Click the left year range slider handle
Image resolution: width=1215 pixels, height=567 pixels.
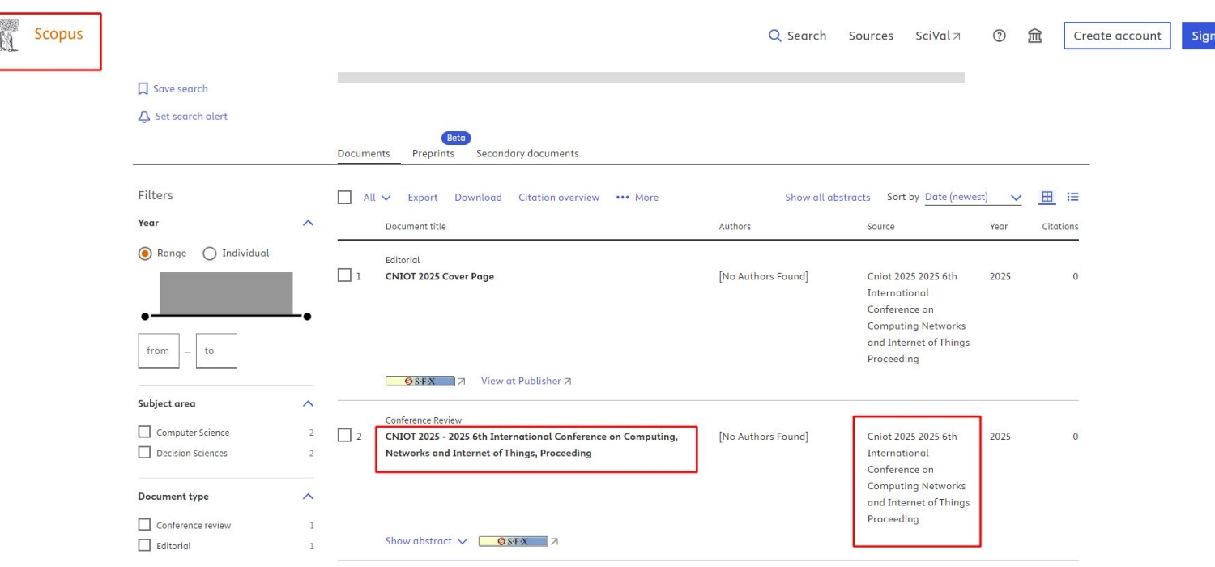tap(145, 316)
